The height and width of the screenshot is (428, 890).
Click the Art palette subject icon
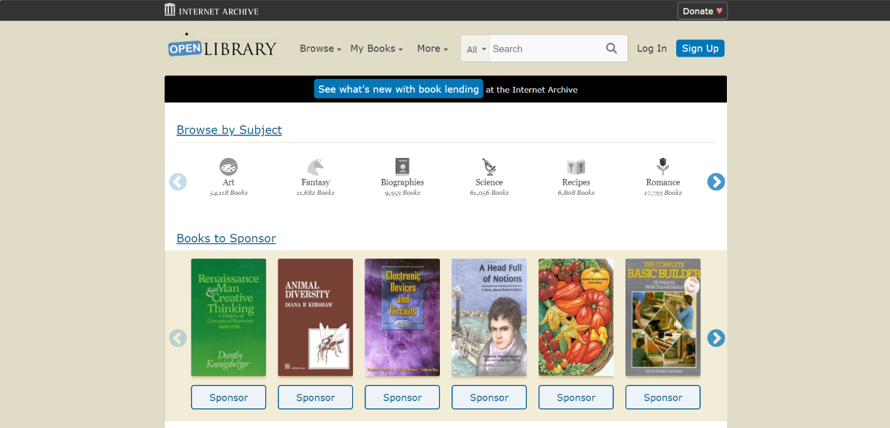point(228,167)
